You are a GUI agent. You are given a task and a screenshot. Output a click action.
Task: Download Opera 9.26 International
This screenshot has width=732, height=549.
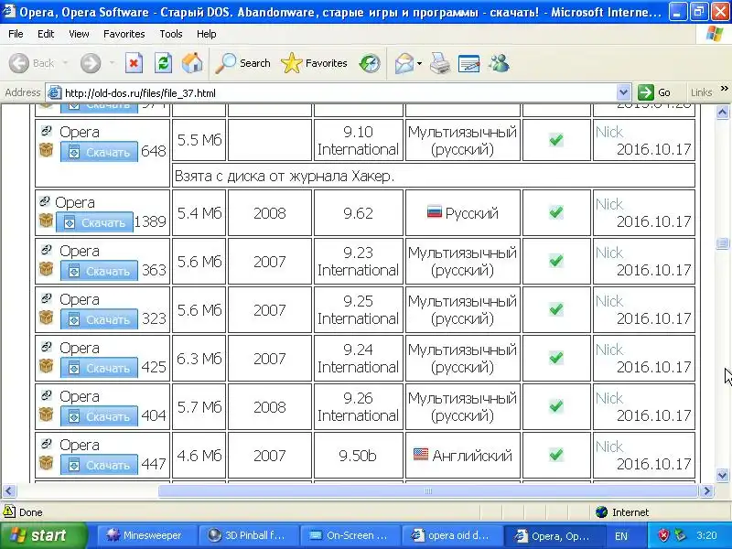[99, 416]
